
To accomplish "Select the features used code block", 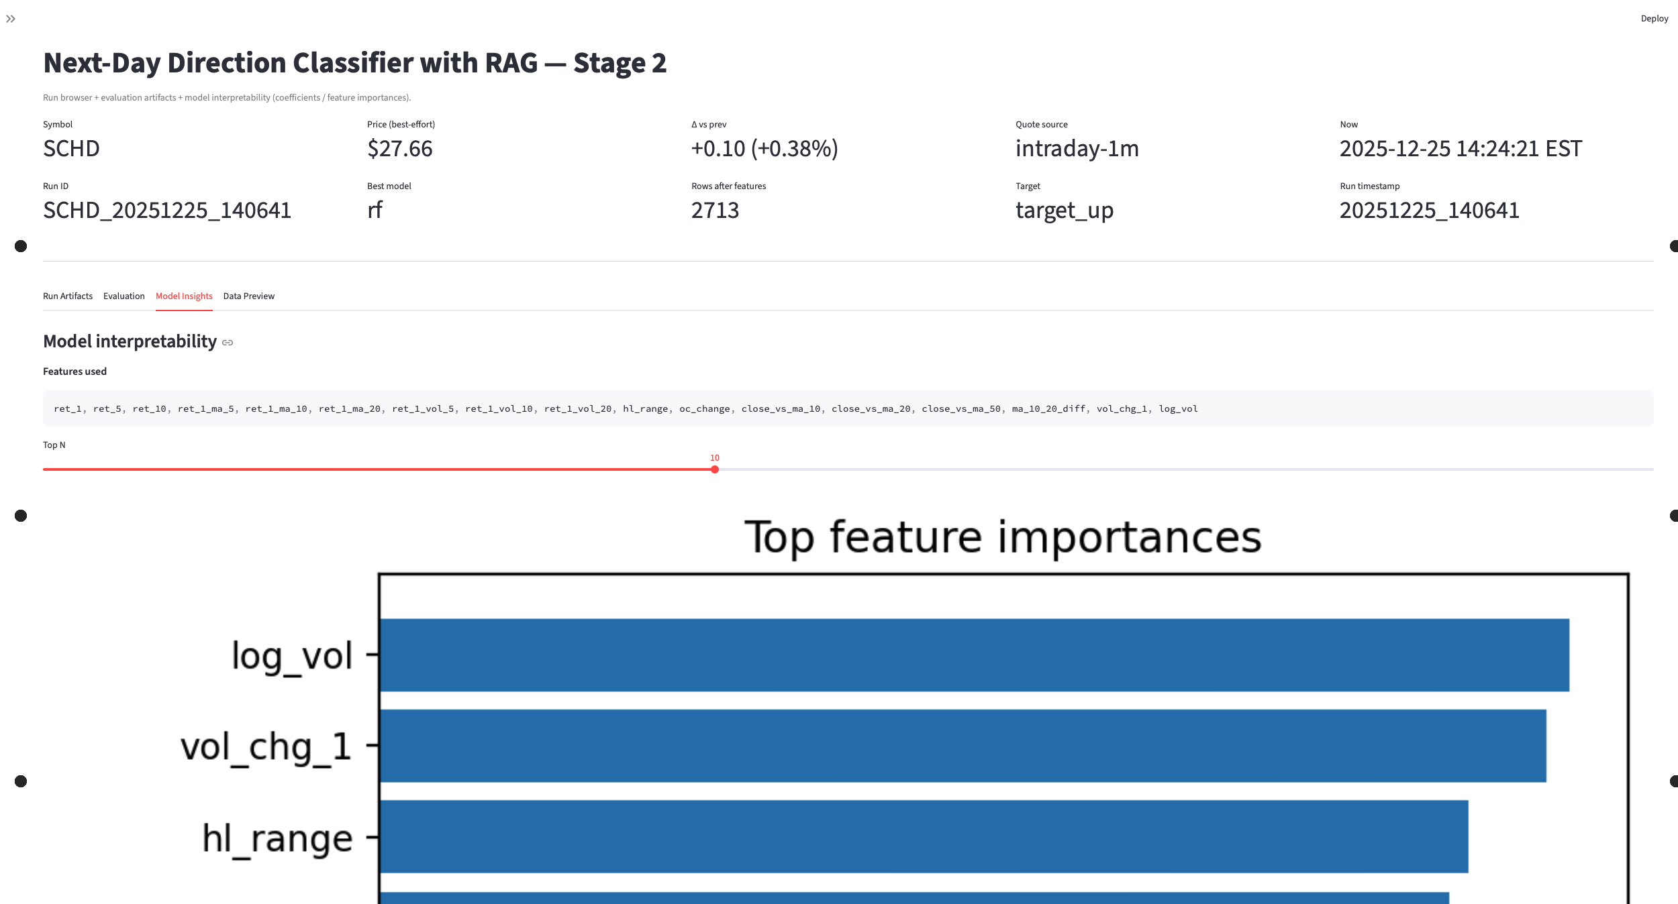I will point(624,408).
